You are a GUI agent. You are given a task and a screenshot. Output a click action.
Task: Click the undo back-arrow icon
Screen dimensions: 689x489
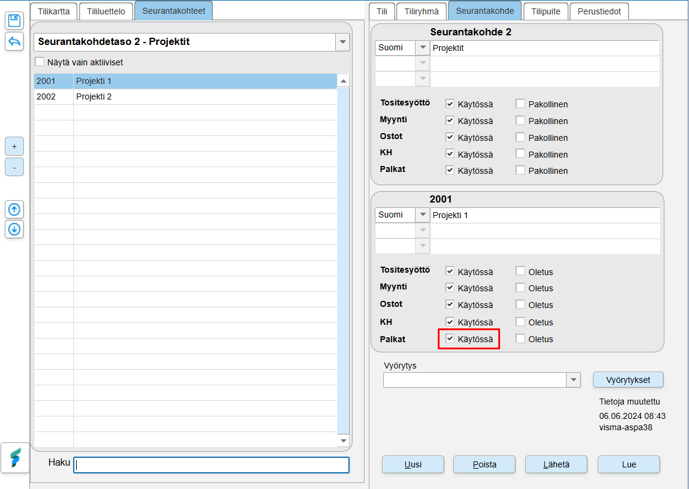coord(14,42)
